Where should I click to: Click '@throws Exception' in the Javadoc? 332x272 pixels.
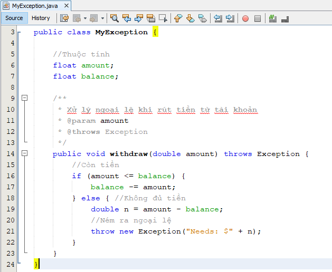107,132
